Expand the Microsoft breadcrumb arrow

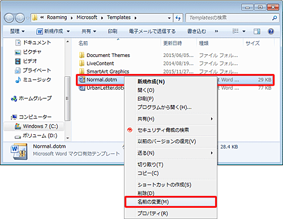coord(102,18)
